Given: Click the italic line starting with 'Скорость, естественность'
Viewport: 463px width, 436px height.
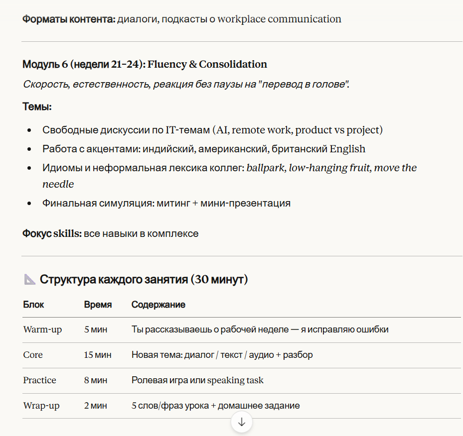Looking at the screenshot, I should click(186, 84).
